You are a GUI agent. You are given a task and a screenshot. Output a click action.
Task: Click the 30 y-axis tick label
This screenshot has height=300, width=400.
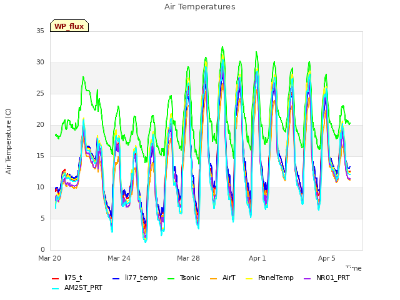click(40, 62)
